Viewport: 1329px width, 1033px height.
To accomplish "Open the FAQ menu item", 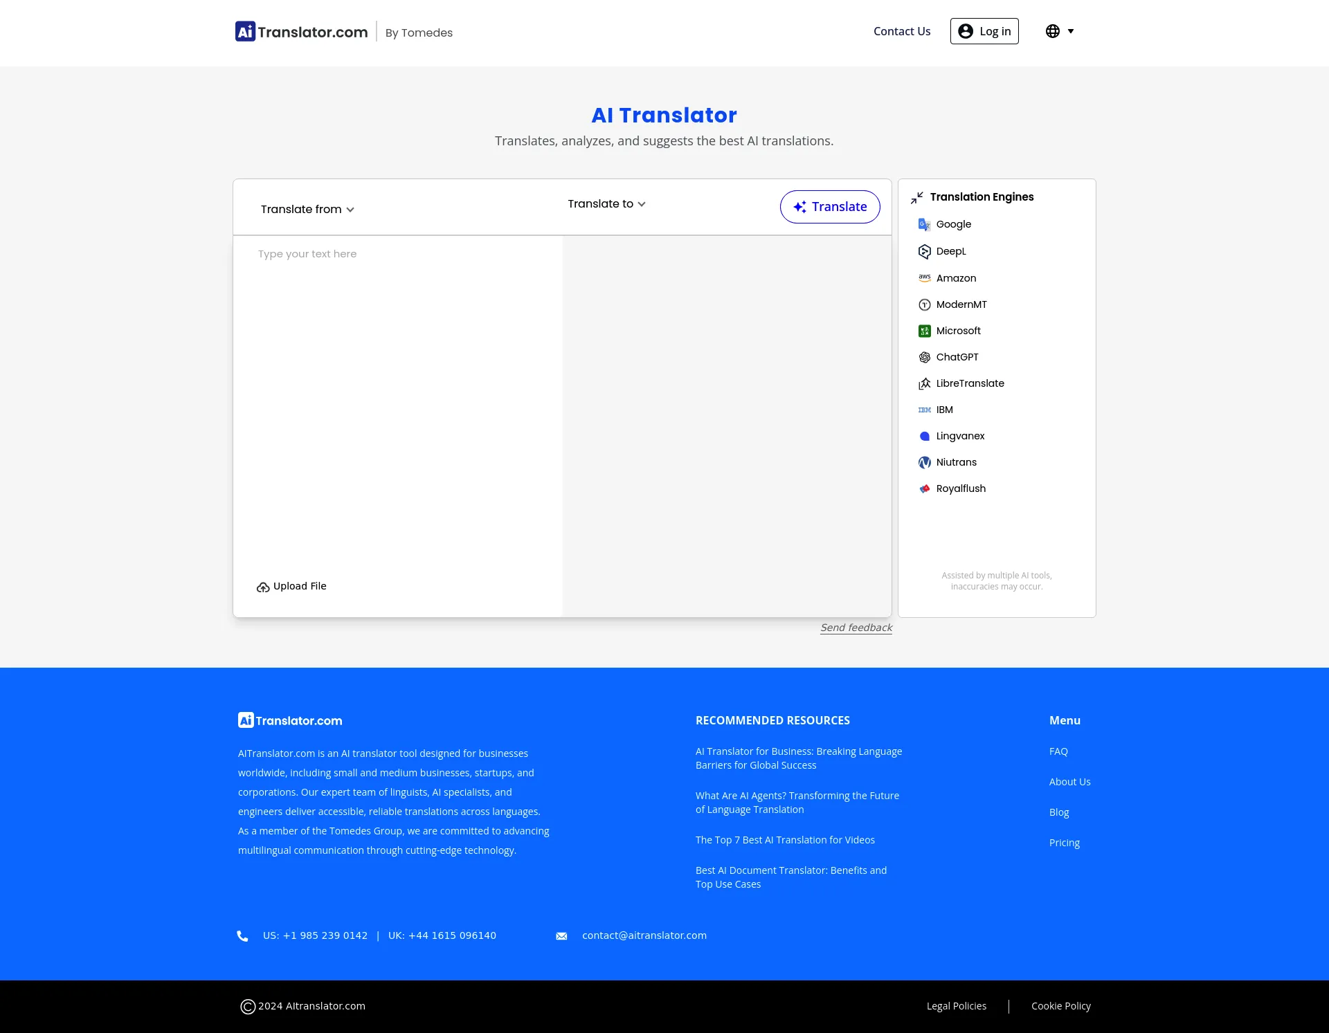I will coord(1058,751).
